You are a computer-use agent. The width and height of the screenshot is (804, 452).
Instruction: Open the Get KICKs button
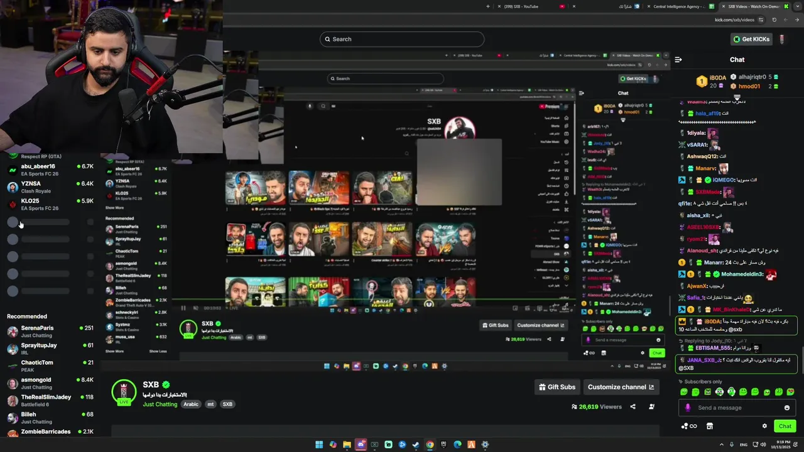click(x=751, y=39)
